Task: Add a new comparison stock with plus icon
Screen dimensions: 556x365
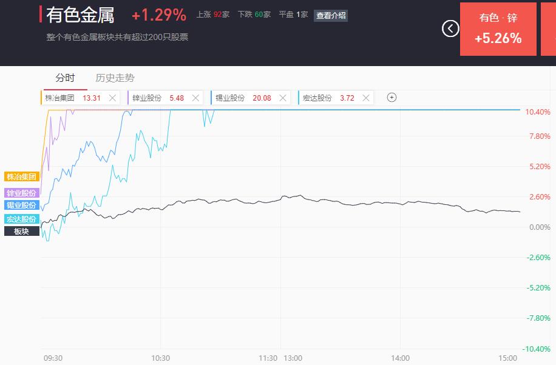Action: tap(392, 98)
